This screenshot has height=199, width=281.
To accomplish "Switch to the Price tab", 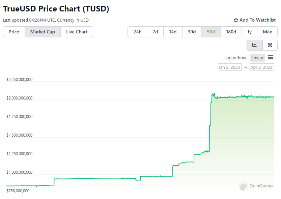I will coord(14,32).
